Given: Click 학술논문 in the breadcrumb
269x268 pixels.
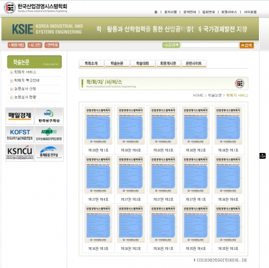Looking at the screenshot, I should [x=215, y=96].
